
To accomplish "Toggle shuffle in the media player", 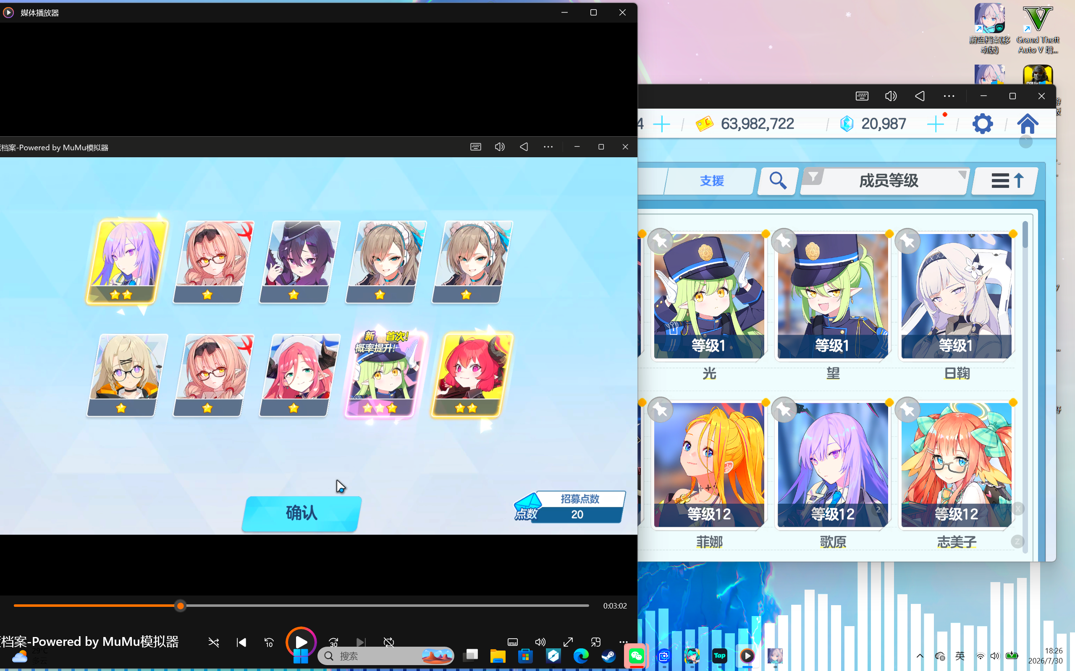I will 214,642.
